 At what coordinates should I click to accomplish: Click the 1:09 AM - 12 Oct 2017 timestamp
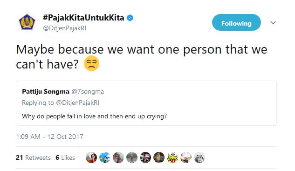(x=50, y=137)
